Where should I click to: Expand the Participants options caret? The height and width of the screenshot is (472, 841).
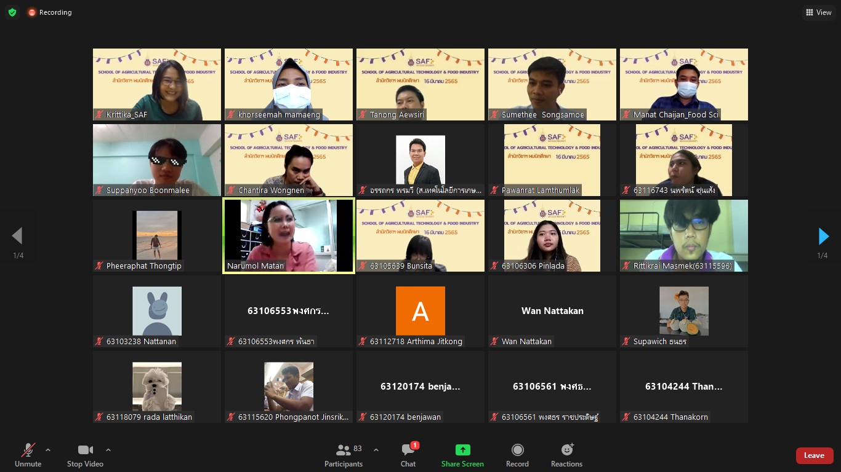(376, 450)
